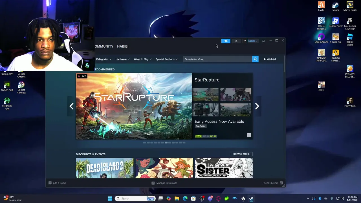This screenshot has width=361, height=203.
Task: Open File Explorer from the taskbar
Action: tap(177, 198)
